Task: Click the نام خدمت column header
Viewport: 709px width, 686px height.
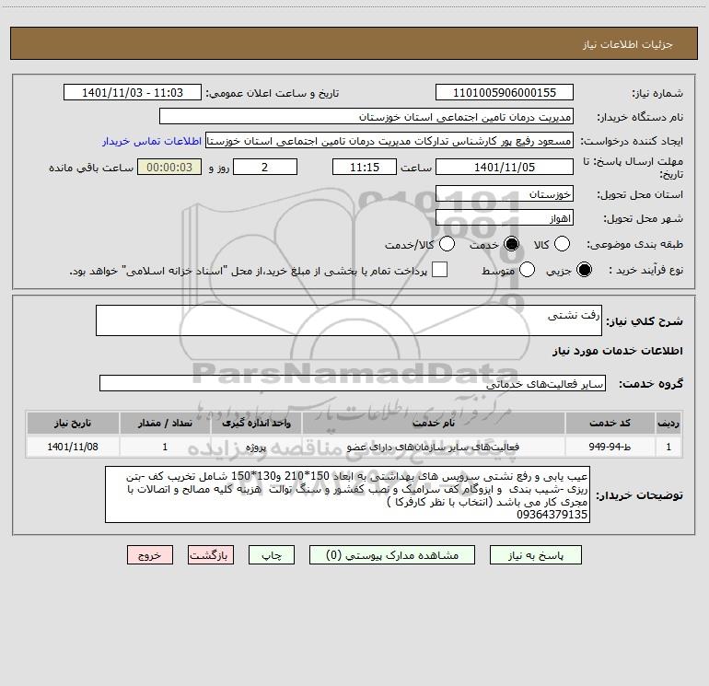Action: (x=434, y=423)
